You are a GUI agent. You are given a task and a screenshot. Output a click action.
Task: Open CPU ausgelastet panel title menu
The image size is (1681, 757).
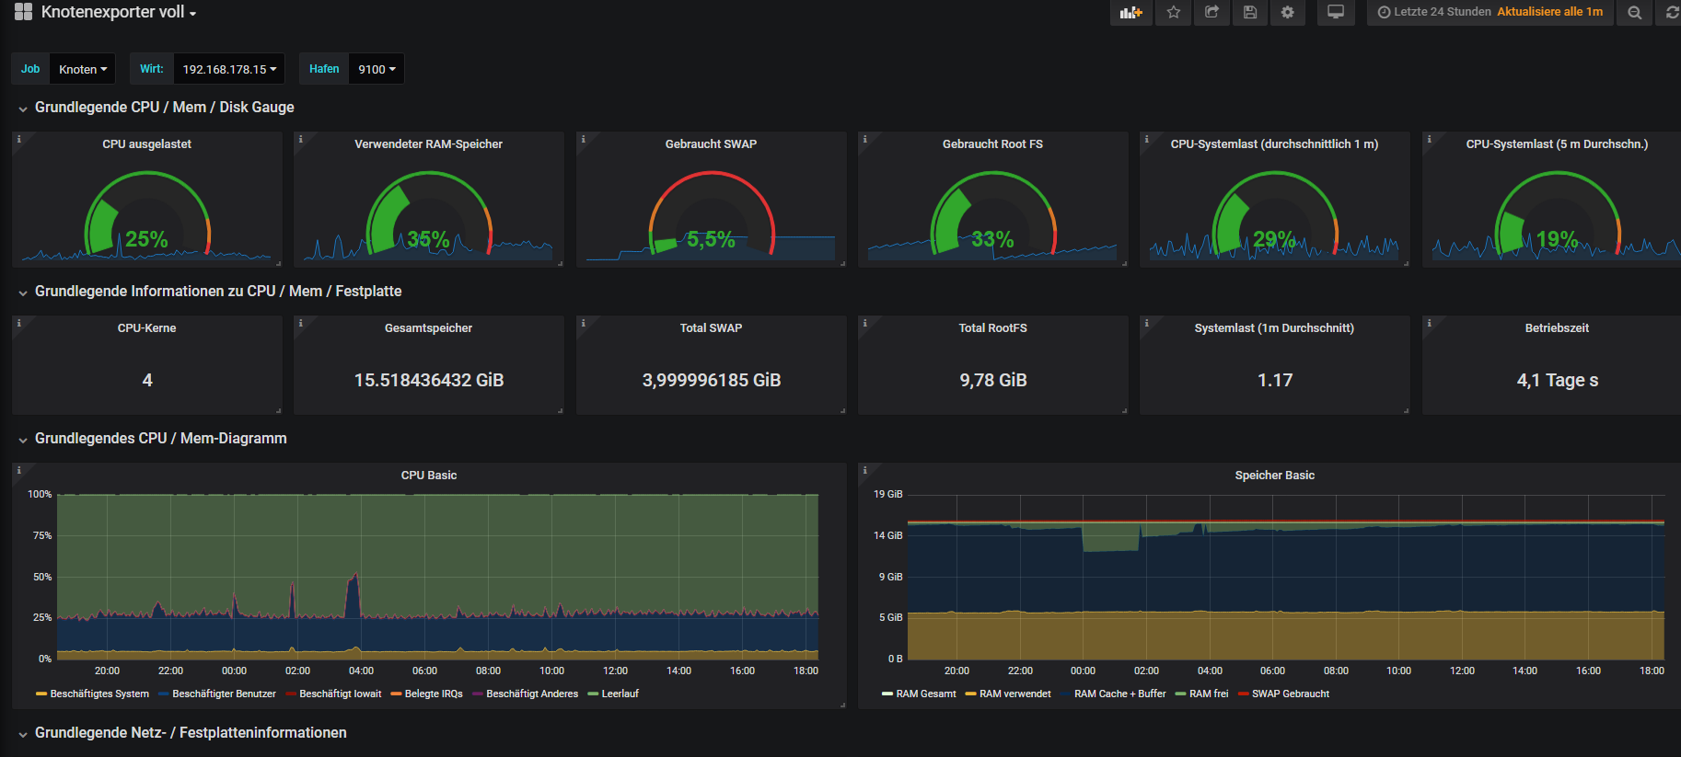(x=147, y=144)
